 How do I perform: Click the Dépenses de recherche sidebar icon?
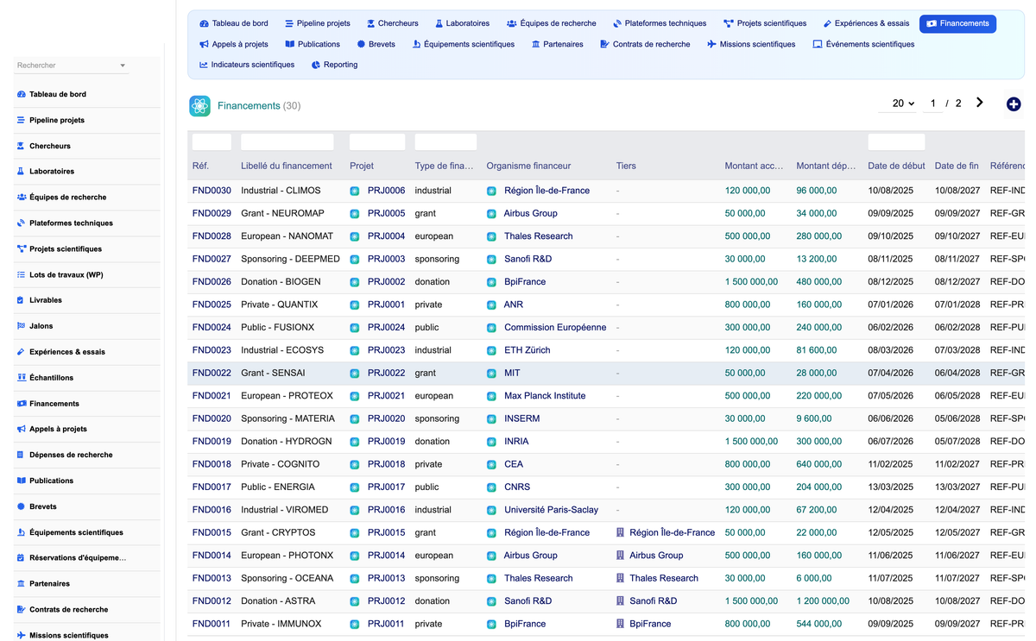21,455
